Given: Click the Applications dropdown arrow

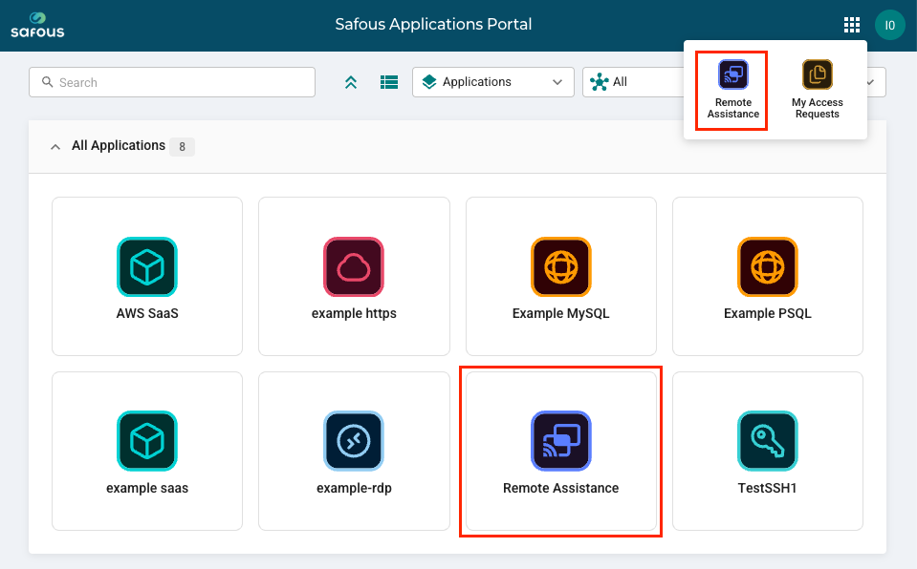Looking at the screenshot, I should click(x=557, y=82).
